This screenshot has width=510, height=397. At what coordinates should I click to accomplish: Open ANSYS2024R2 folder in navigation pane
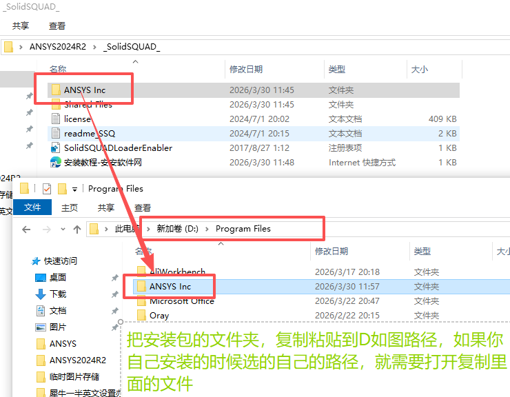(x=78, y=360)
